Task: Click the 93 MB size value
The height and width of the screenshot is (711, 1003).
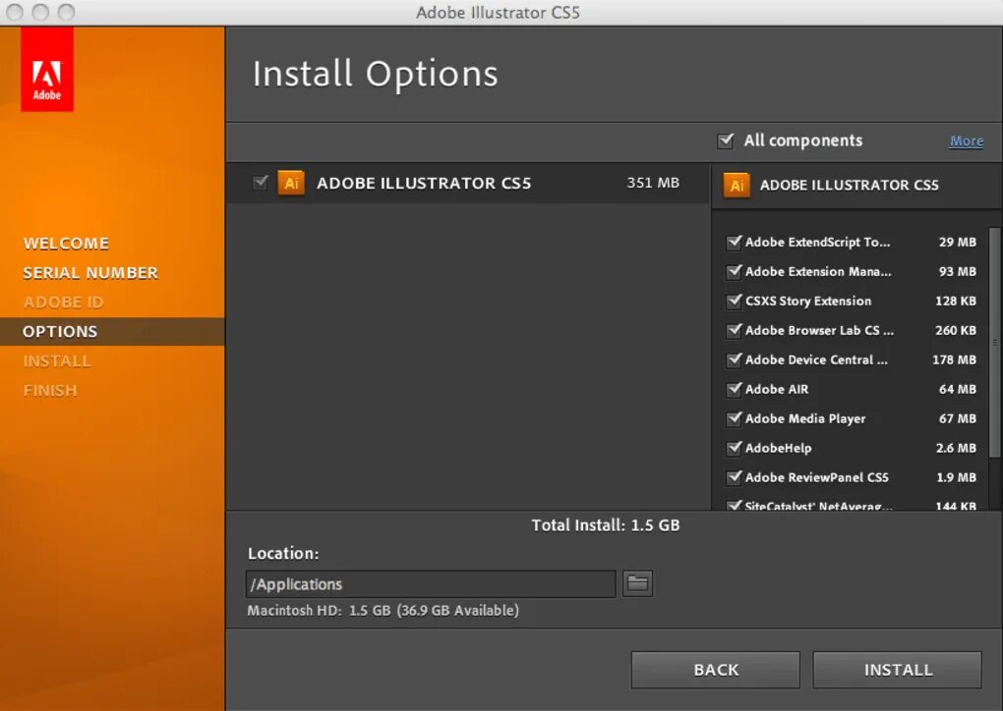Action: (x=958, y=271)
